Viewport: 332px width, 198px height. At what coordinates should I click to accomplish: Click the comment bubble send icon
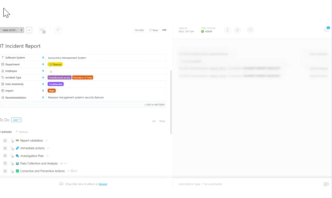tap(326, 184)
